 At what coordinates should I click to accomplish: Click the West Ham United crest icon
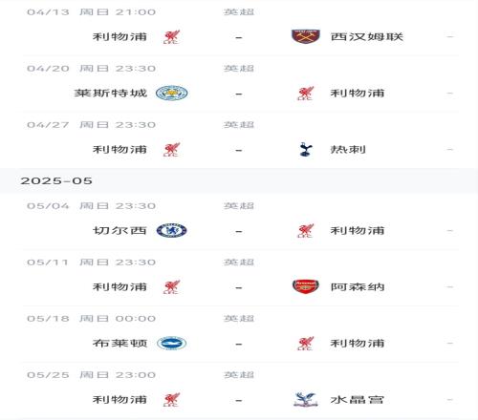coord(306,36)
